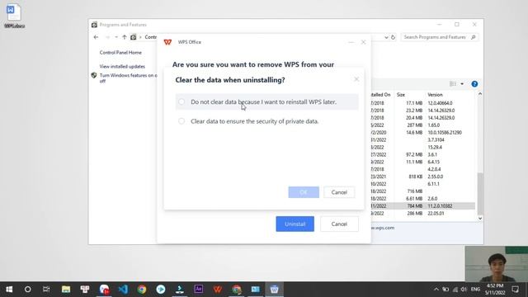The width and height of the screenshot is (528, 297).
Task: Close the WPS Office uninstaller window
Action: pos(363,42)
